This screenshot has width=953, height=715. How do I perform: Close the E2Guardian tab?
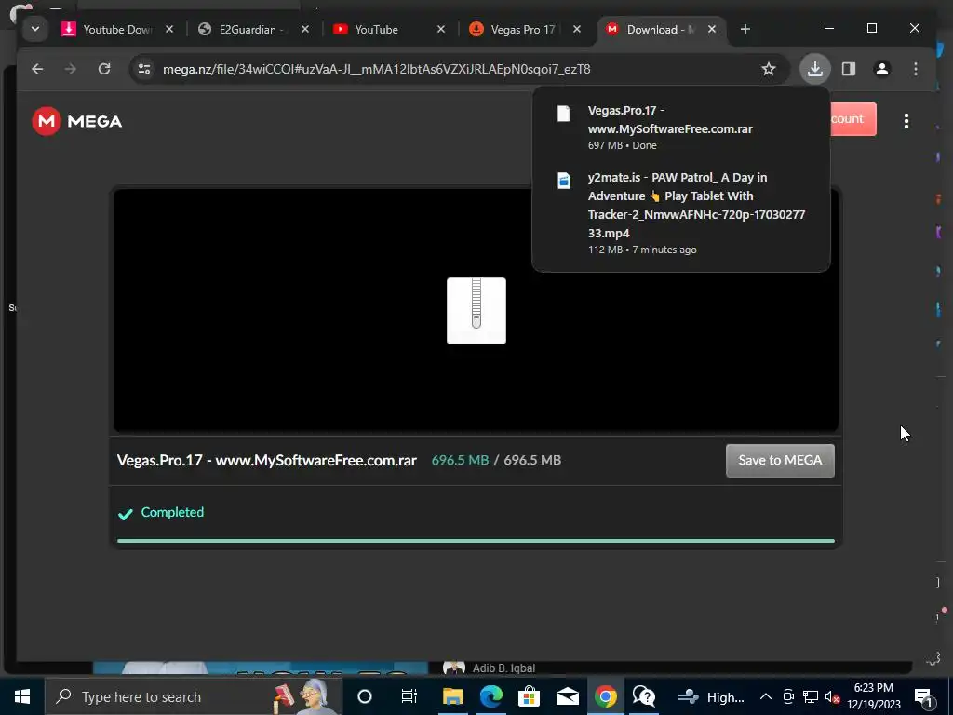(305, 29)
